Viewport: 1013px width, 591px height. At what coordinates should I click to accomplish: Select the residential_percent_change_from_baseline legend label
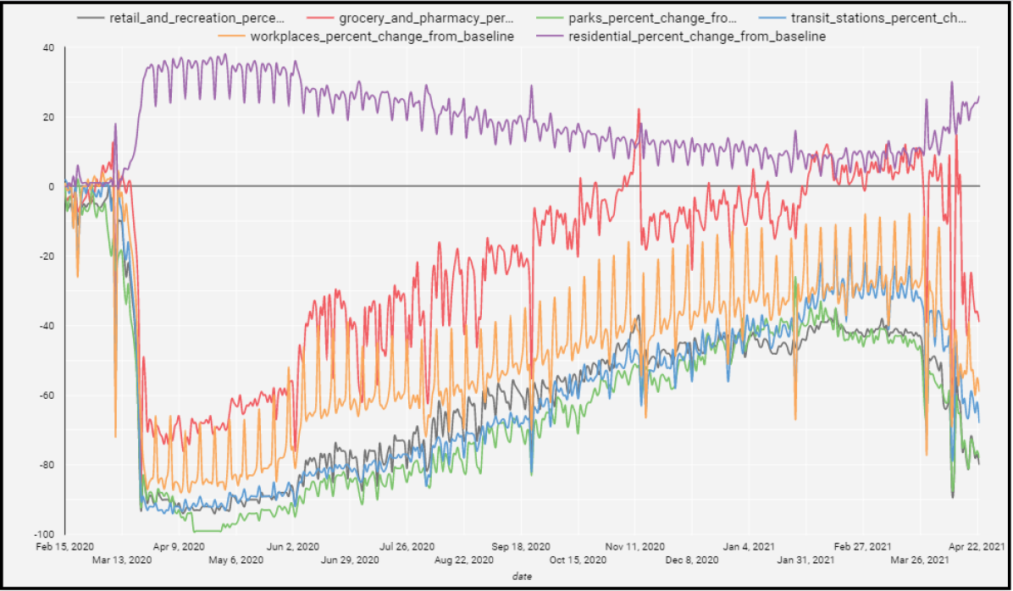697,36
